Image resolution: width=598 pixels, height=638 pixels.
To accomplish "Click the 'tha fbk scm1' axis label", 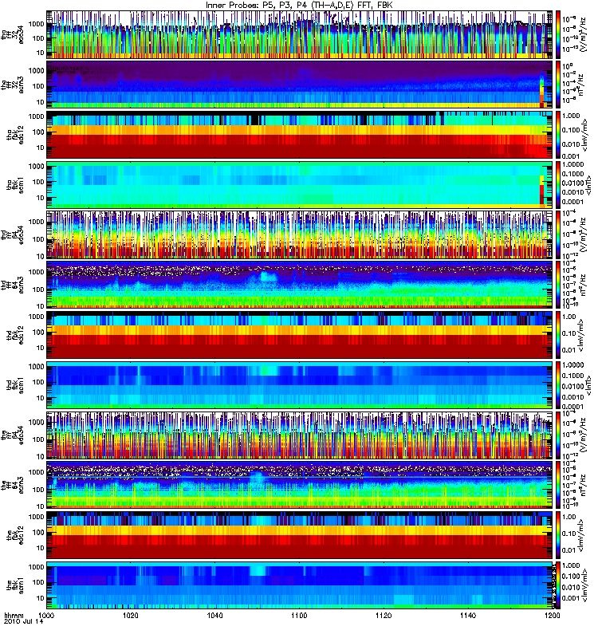I will [15, 185].
